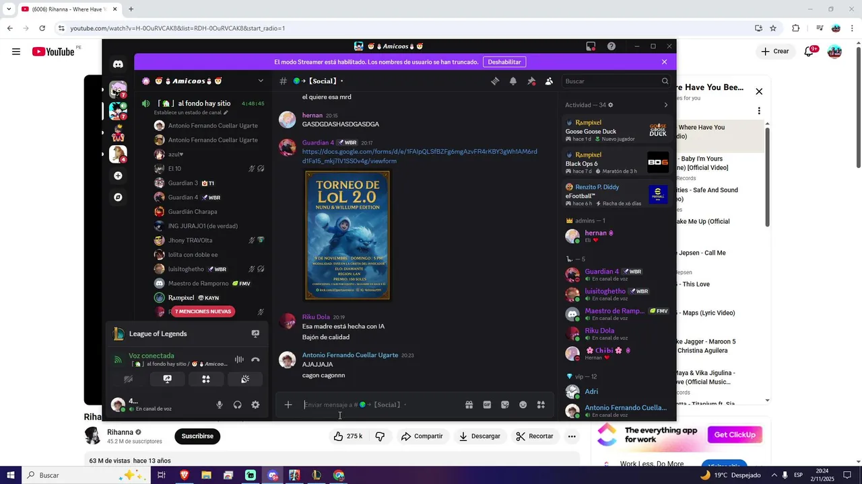This screenshot has height=484, width=862.
Task: Open the sticker picker
Action: (505, 405)
